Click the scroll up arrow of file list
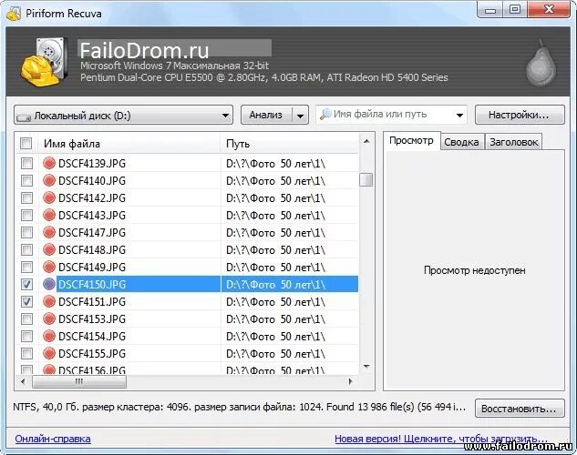Viewport: 577px width, 455px height. pyautogui.click(x=366, y=141)
